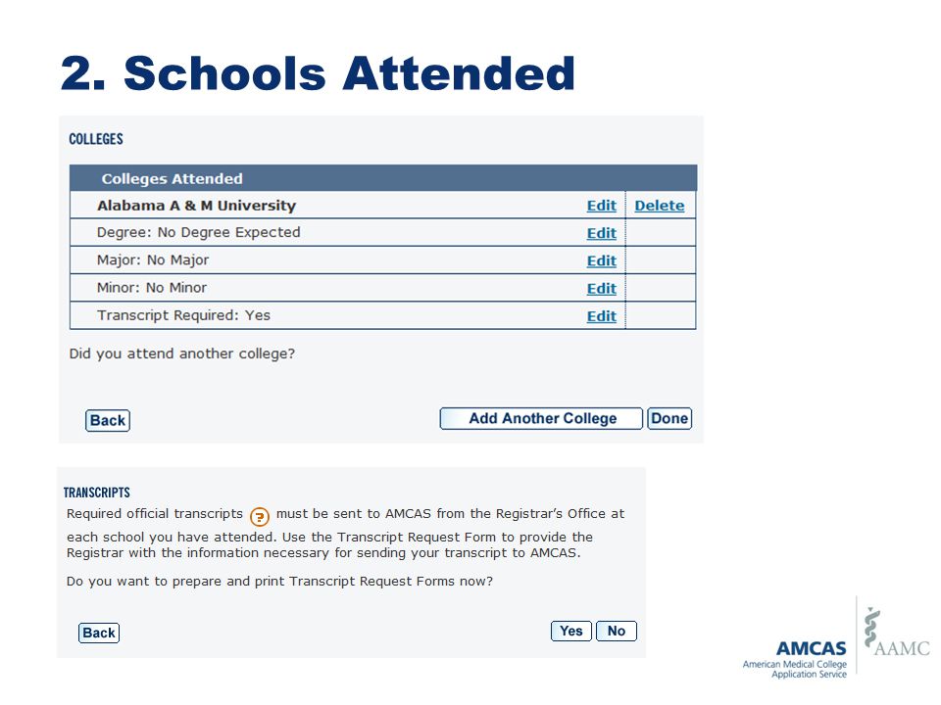Go Back from the Transcripts section
941x705 pixels.
coord(99,634)
